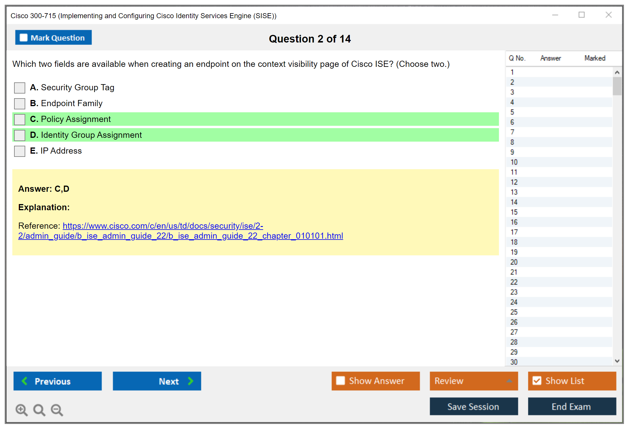The image size is (631, 431).
Task: Click the right arrow on Next button
Action: (190, 381)
